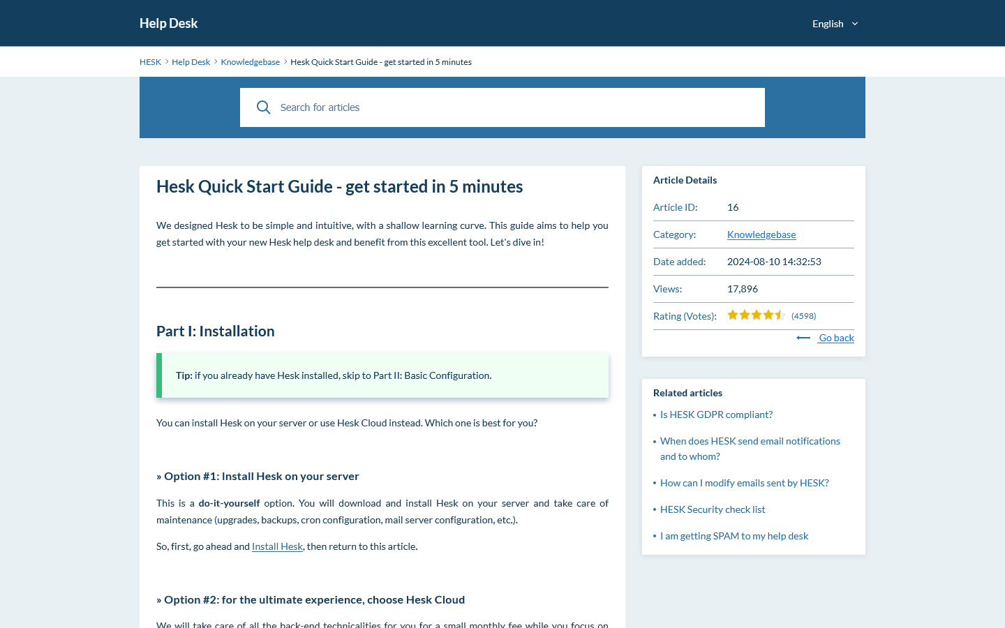Open 'When does HESK send email notifications' article
Viewport: 1005px width, 628px height.
click(750, 449)
